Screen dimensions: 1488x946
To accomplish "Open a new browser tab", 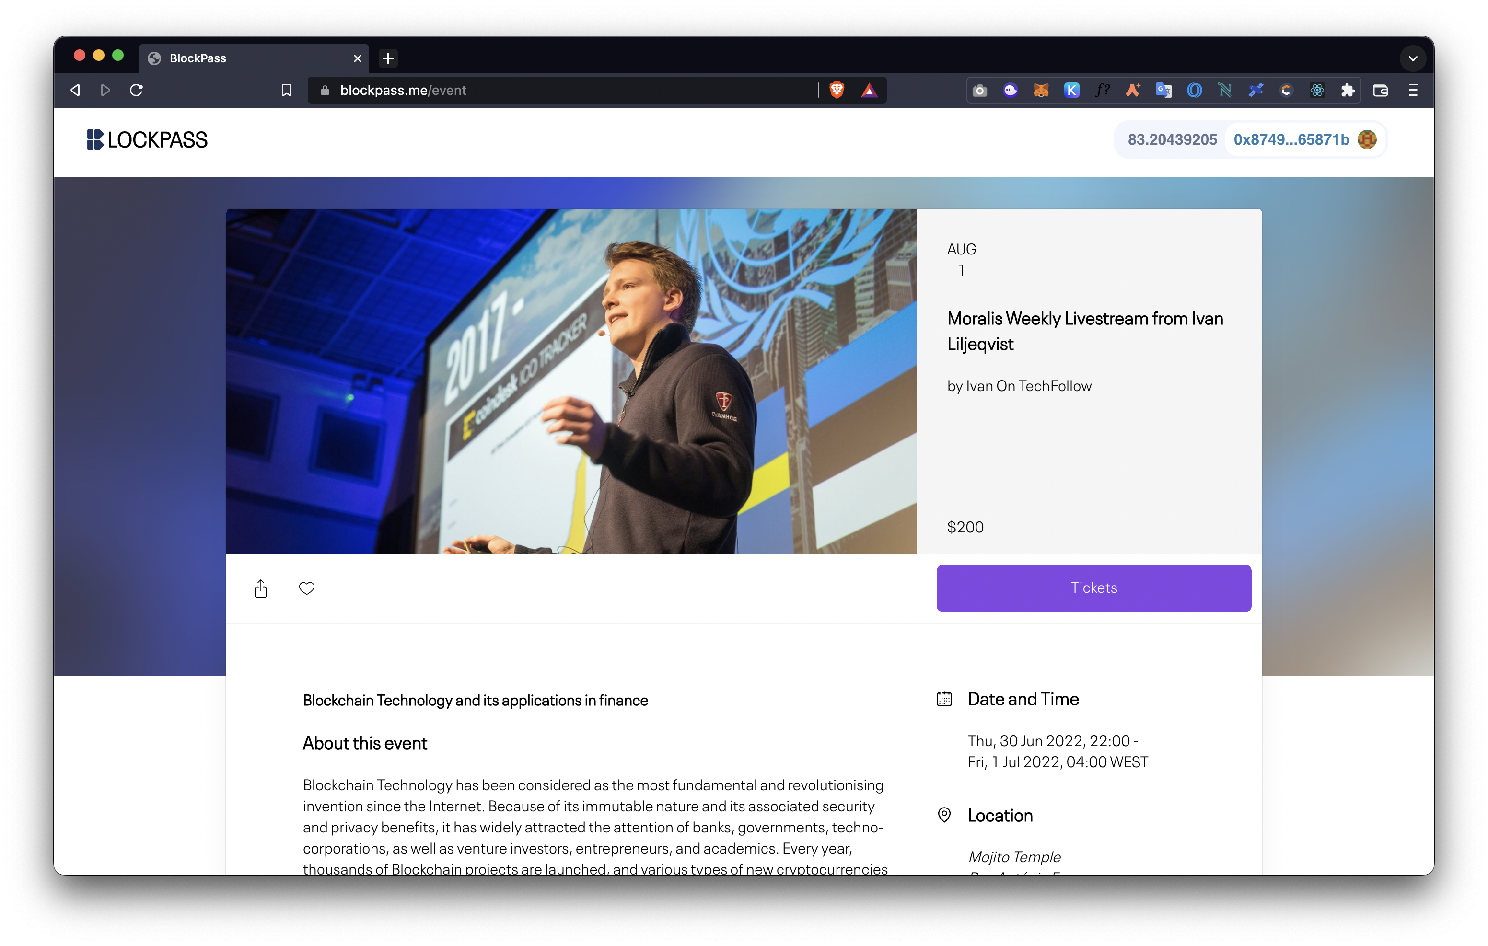I will coord(388,58).
